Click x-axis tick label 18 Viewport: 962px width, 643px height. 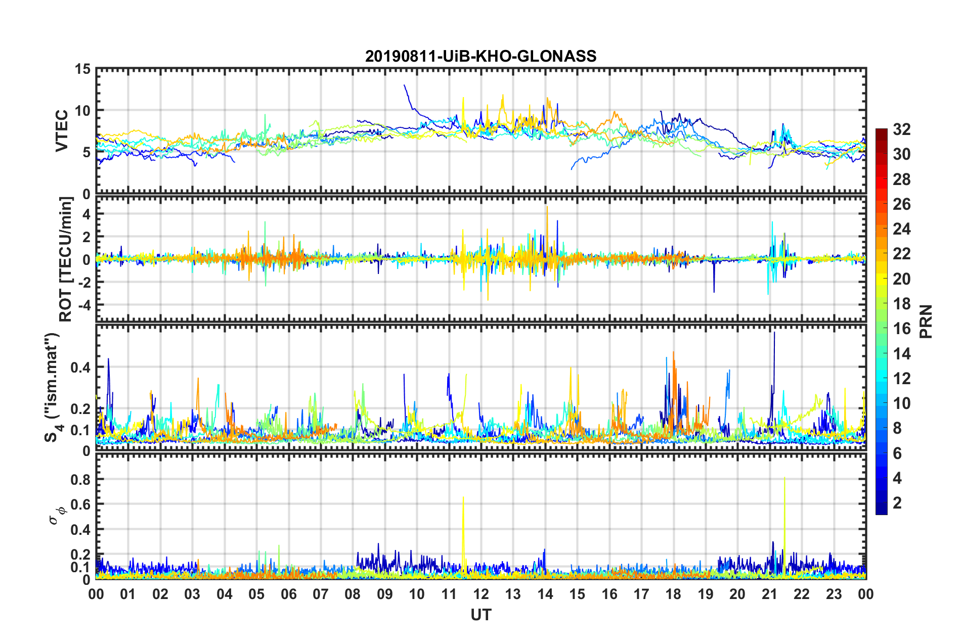673,594
